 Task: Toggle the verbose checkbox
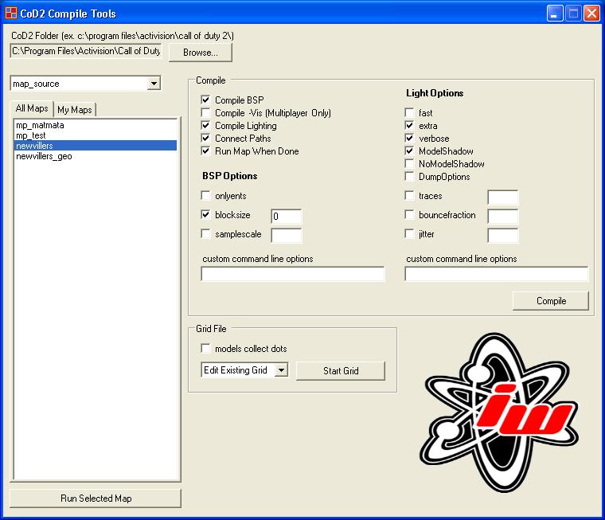point(409,139)
